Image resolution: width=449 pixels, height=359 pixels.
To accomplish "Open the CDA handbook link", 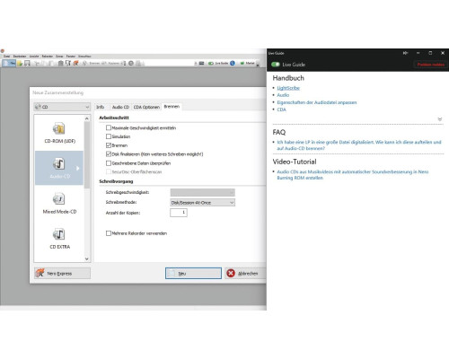I will pos(281,109).
